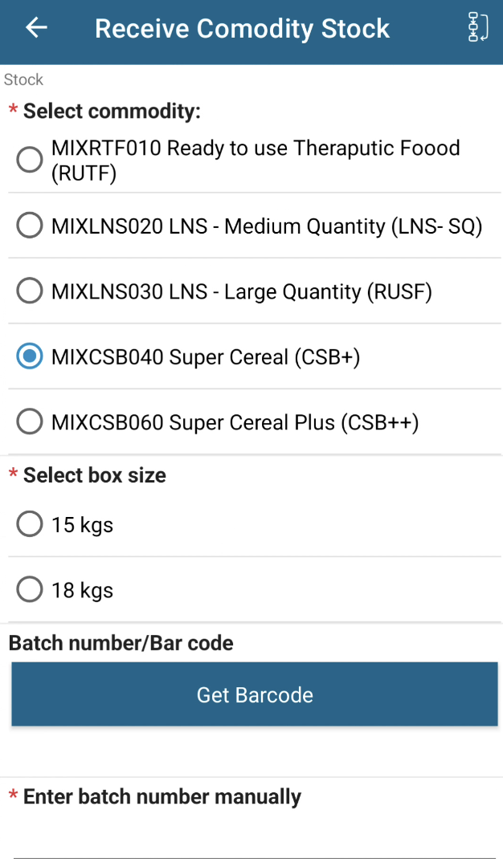Tap the back arrow icon
The width and height of the screenshot is (503, 859).
36,28
